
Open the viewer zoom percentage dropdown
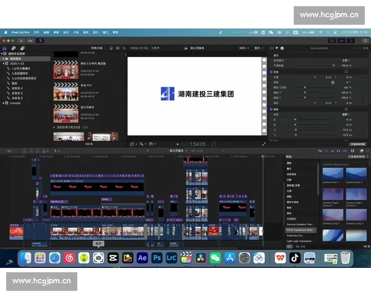click(x=244, y=48)
